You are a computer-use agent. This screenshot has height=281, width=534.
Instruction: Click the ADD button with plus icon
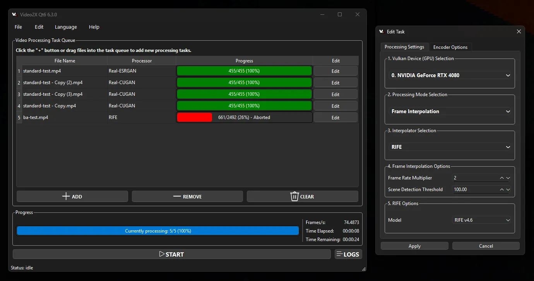pyautogui.click(x=72, y=197)
